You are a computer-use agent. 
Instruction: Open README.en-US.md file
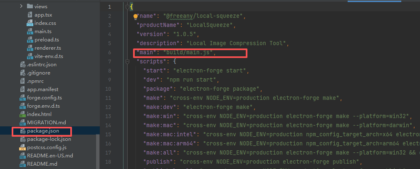(50, 155)
